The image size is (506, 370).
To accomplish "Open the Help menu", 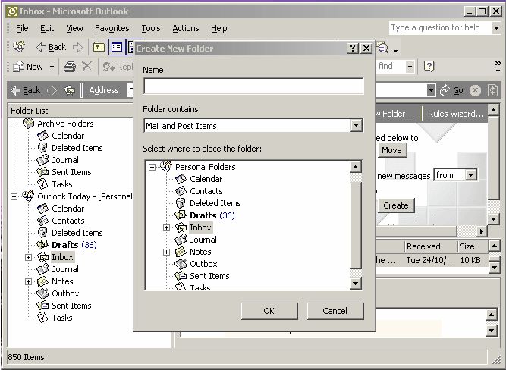I will [x=218, y=28].
